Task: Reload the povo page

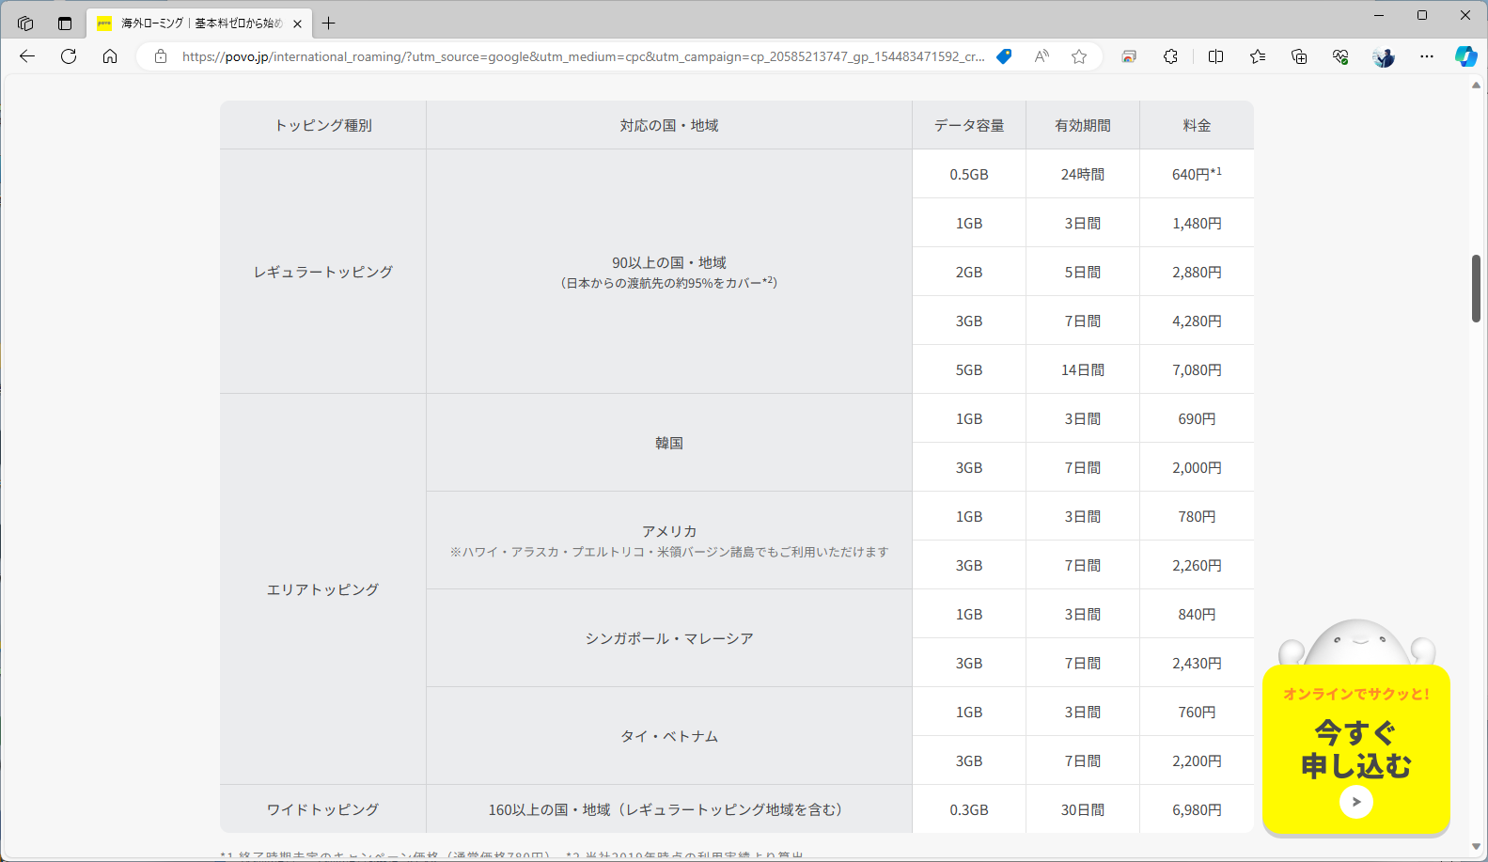Action: tap(69, 56)
